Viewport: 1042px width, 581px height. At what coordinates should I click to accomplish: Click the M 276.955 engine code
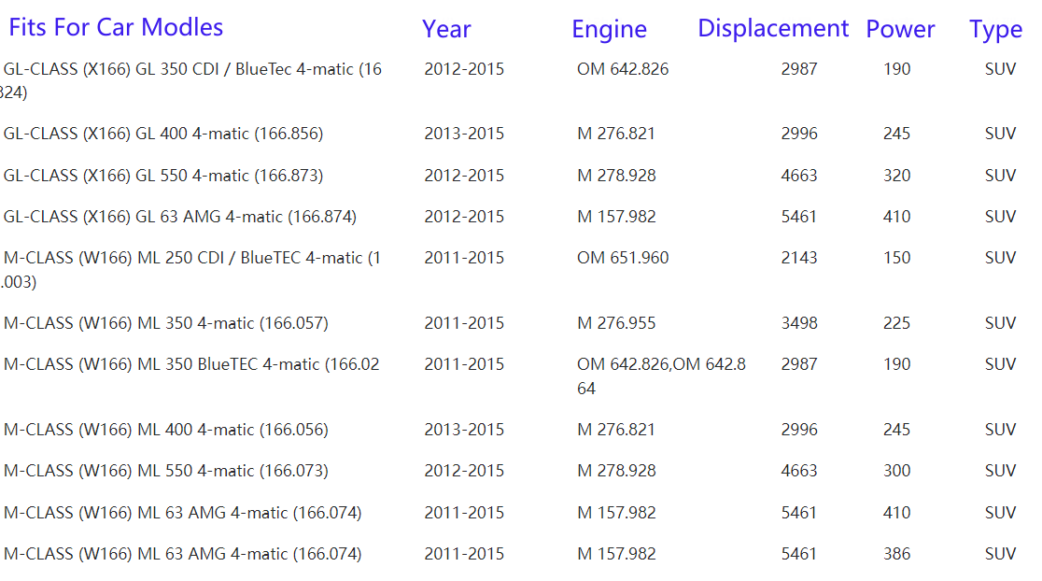(x=616, y=323)
